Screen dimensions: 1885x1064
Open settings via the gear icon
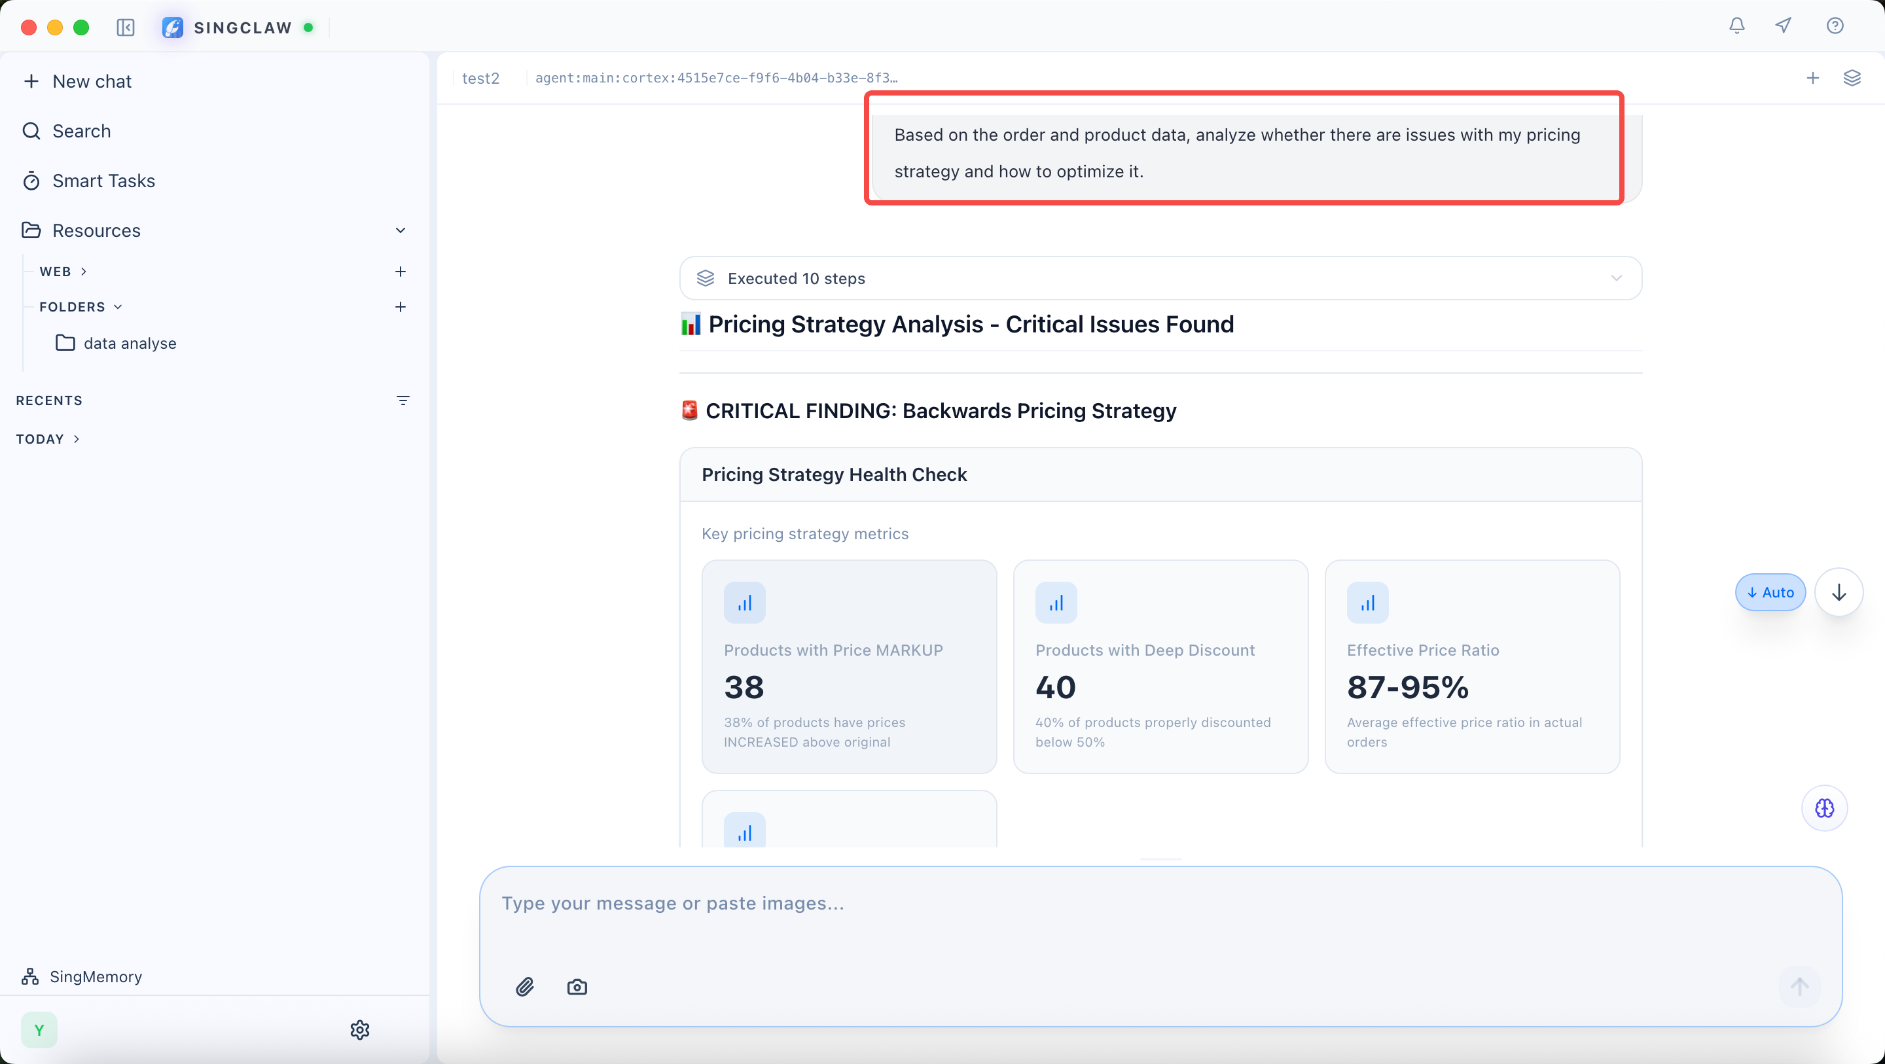pos(359,1029)
